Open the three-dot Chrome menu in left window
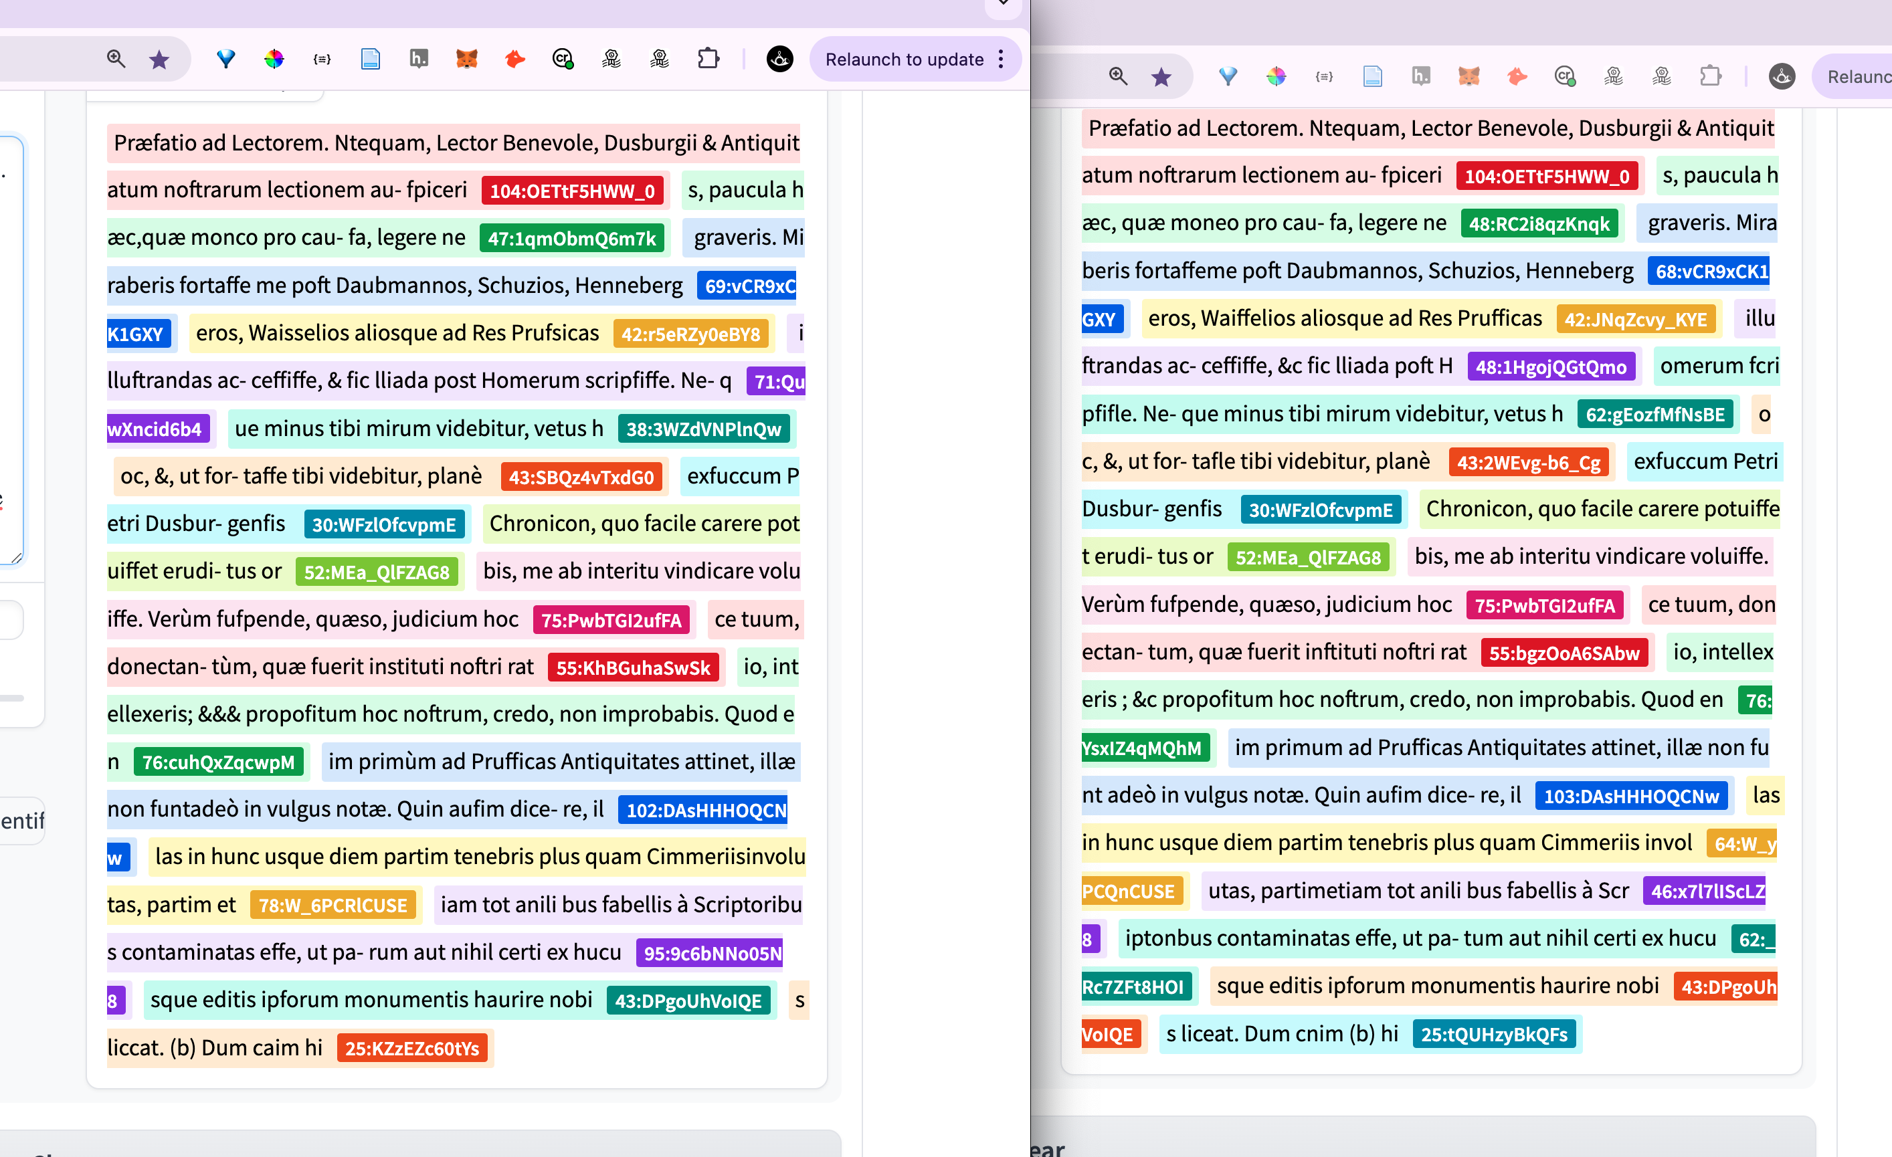The width and height of the screenshot is (1892, 1157). [1002, 59]
